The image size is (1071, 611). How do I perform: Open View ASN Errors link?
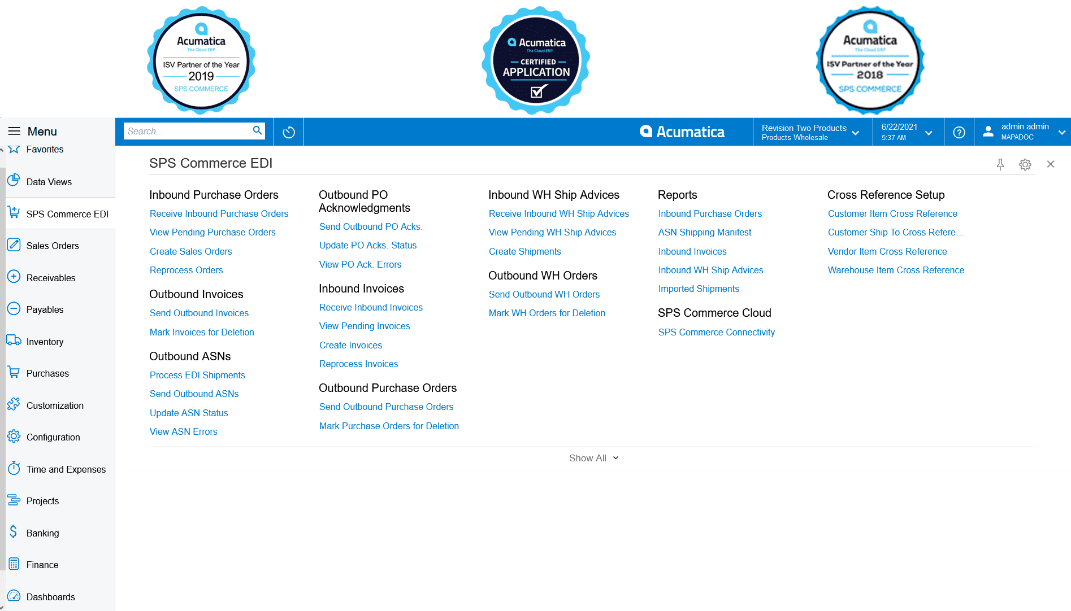click(183, 431)
